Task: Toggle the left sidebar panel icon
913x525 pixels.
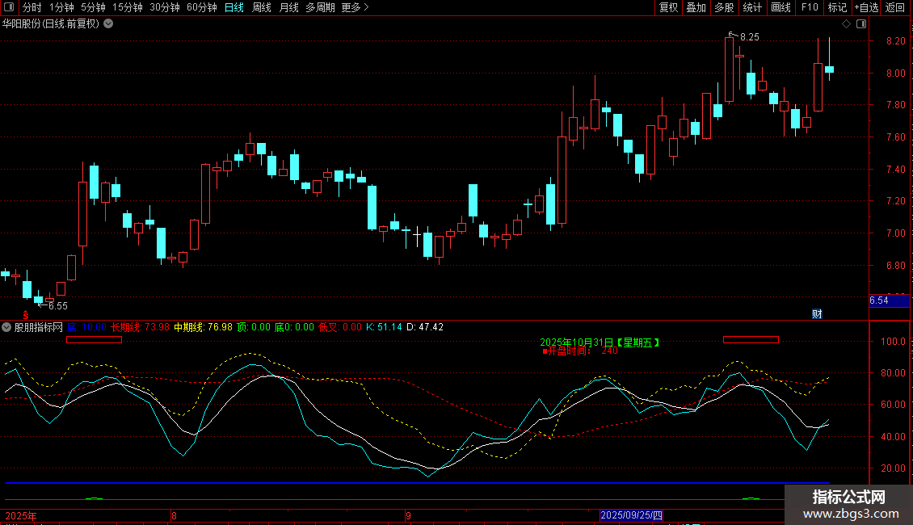Action: pos(9,7)
